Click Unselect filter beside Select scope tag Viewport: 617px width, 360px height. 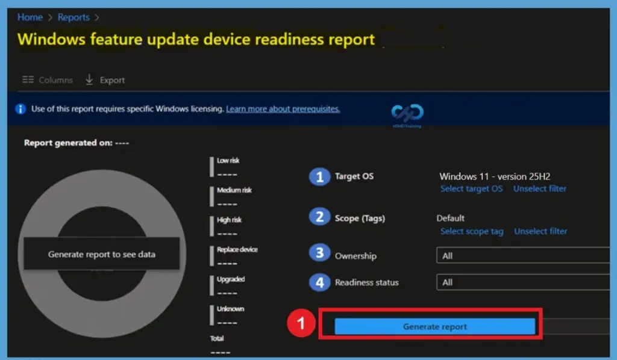(x=540, y=231)
